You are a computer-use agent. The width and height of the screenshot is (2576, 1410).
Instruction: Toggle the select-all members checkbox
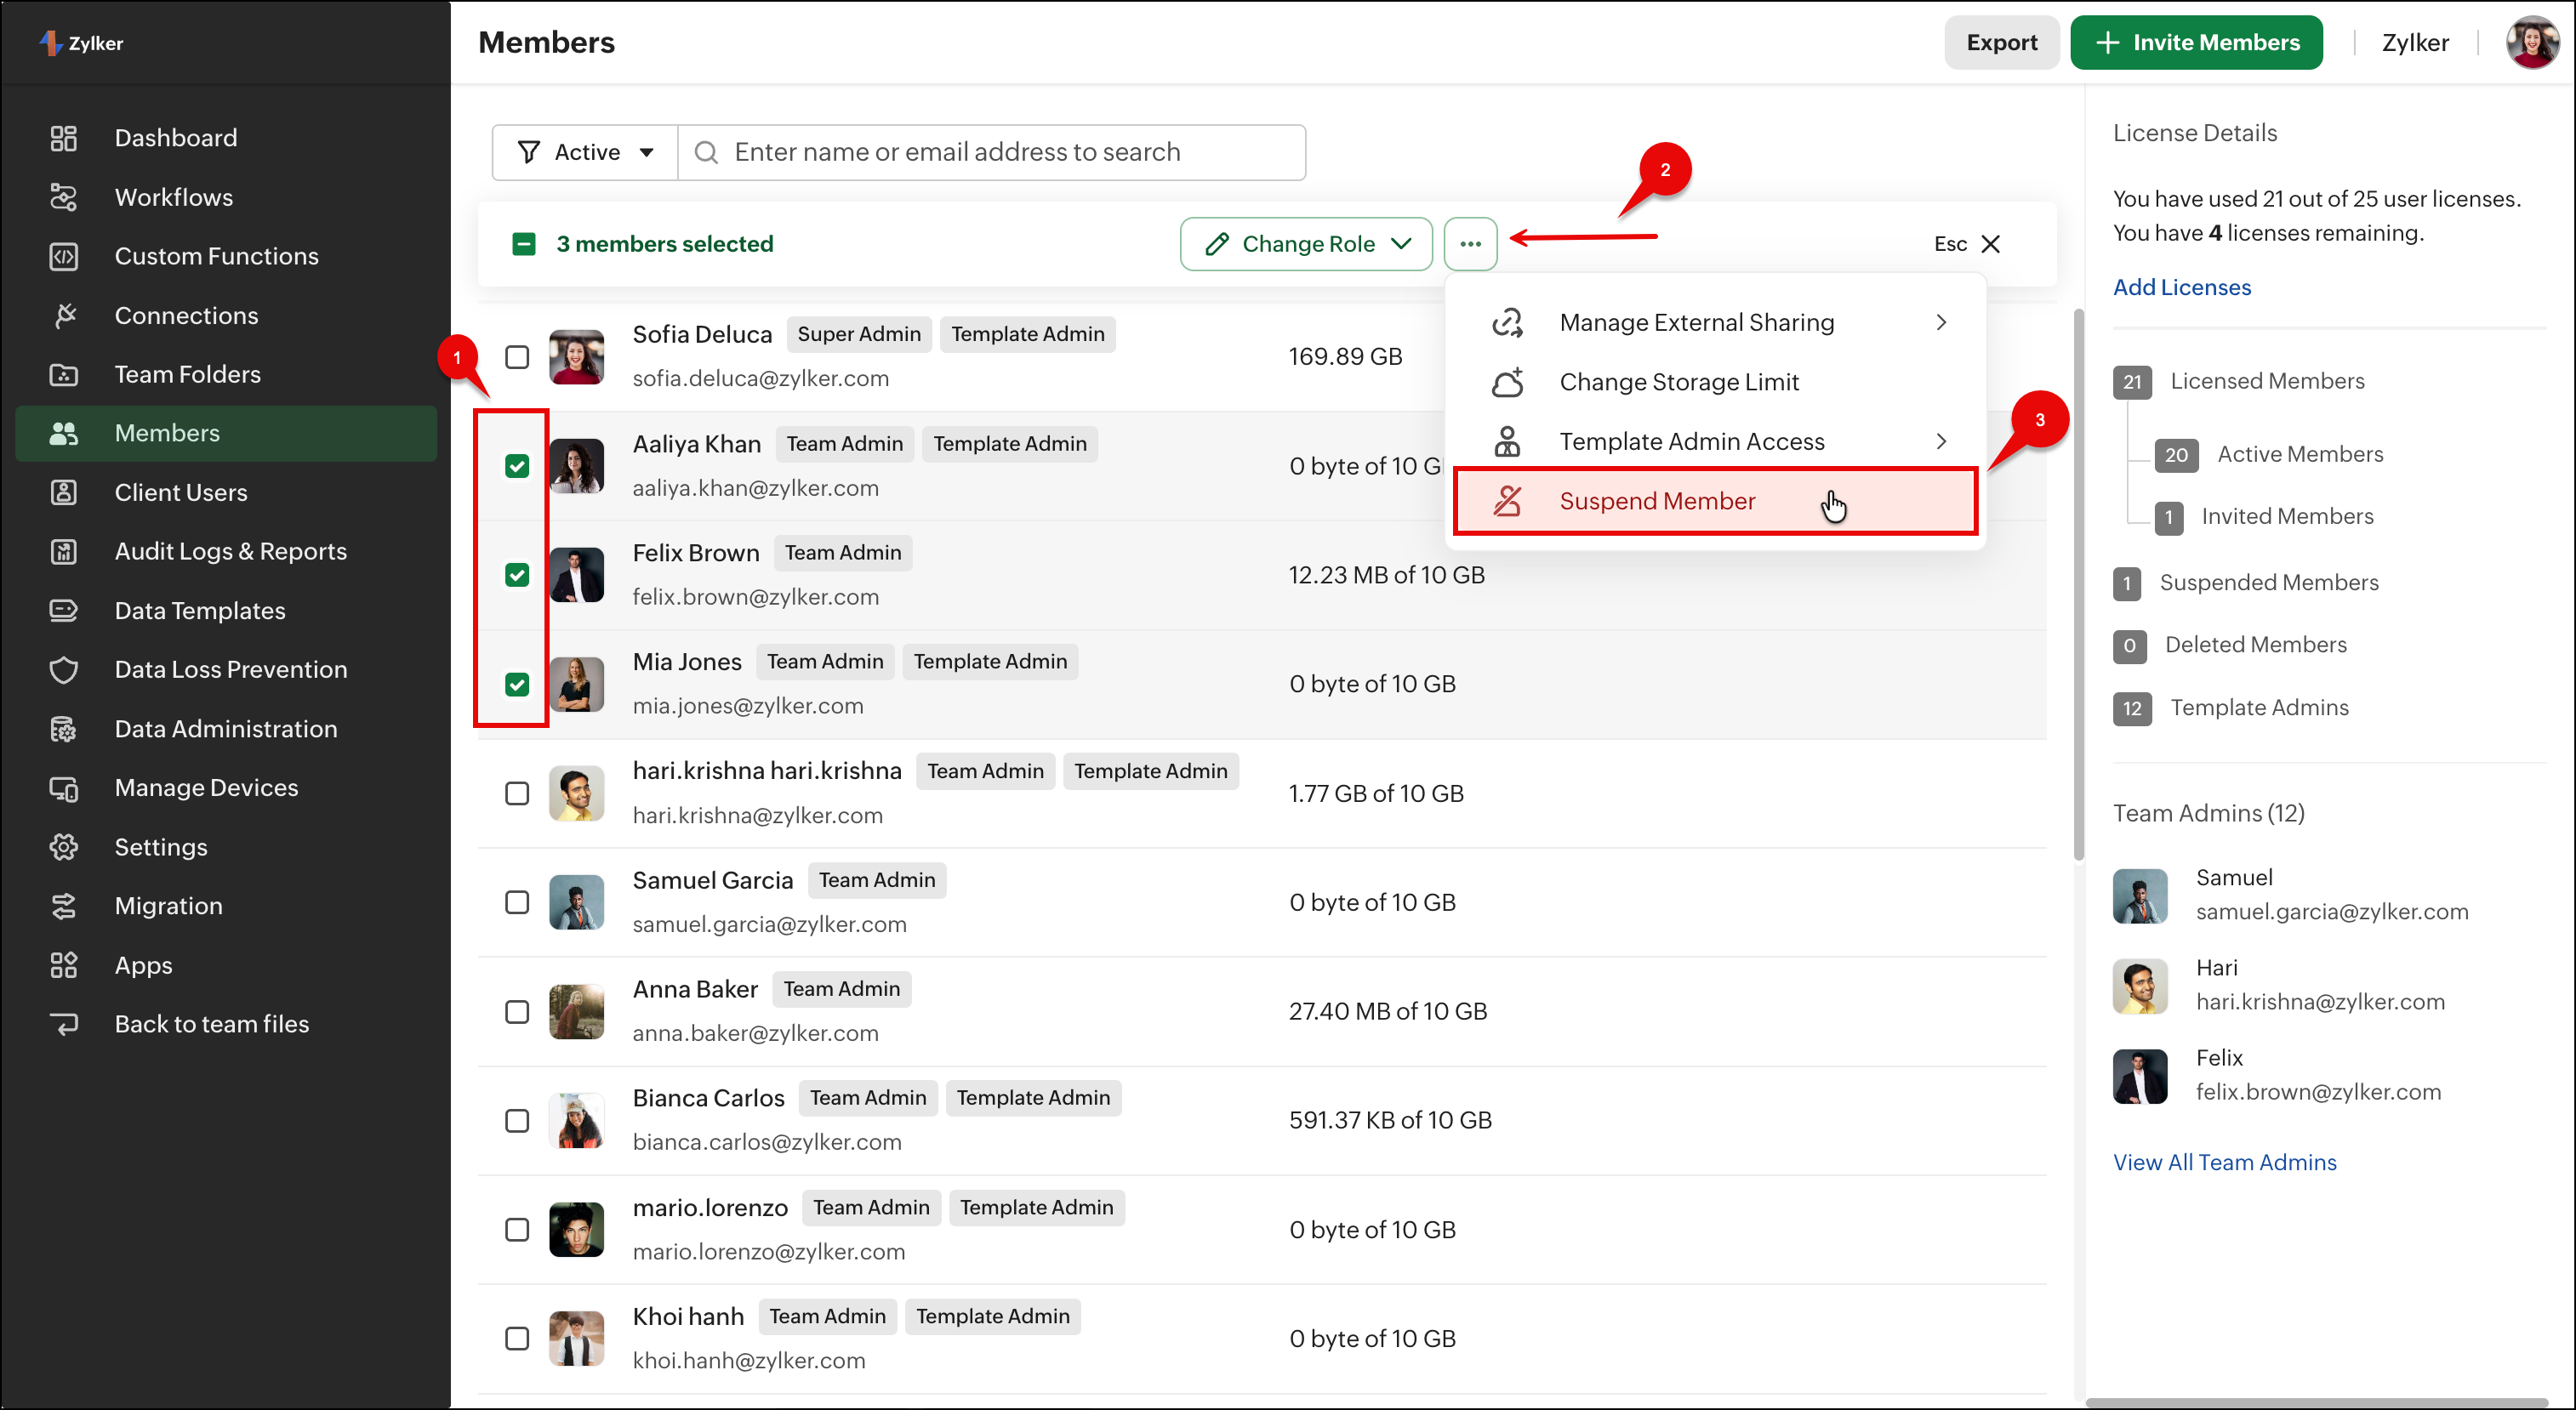524,244
